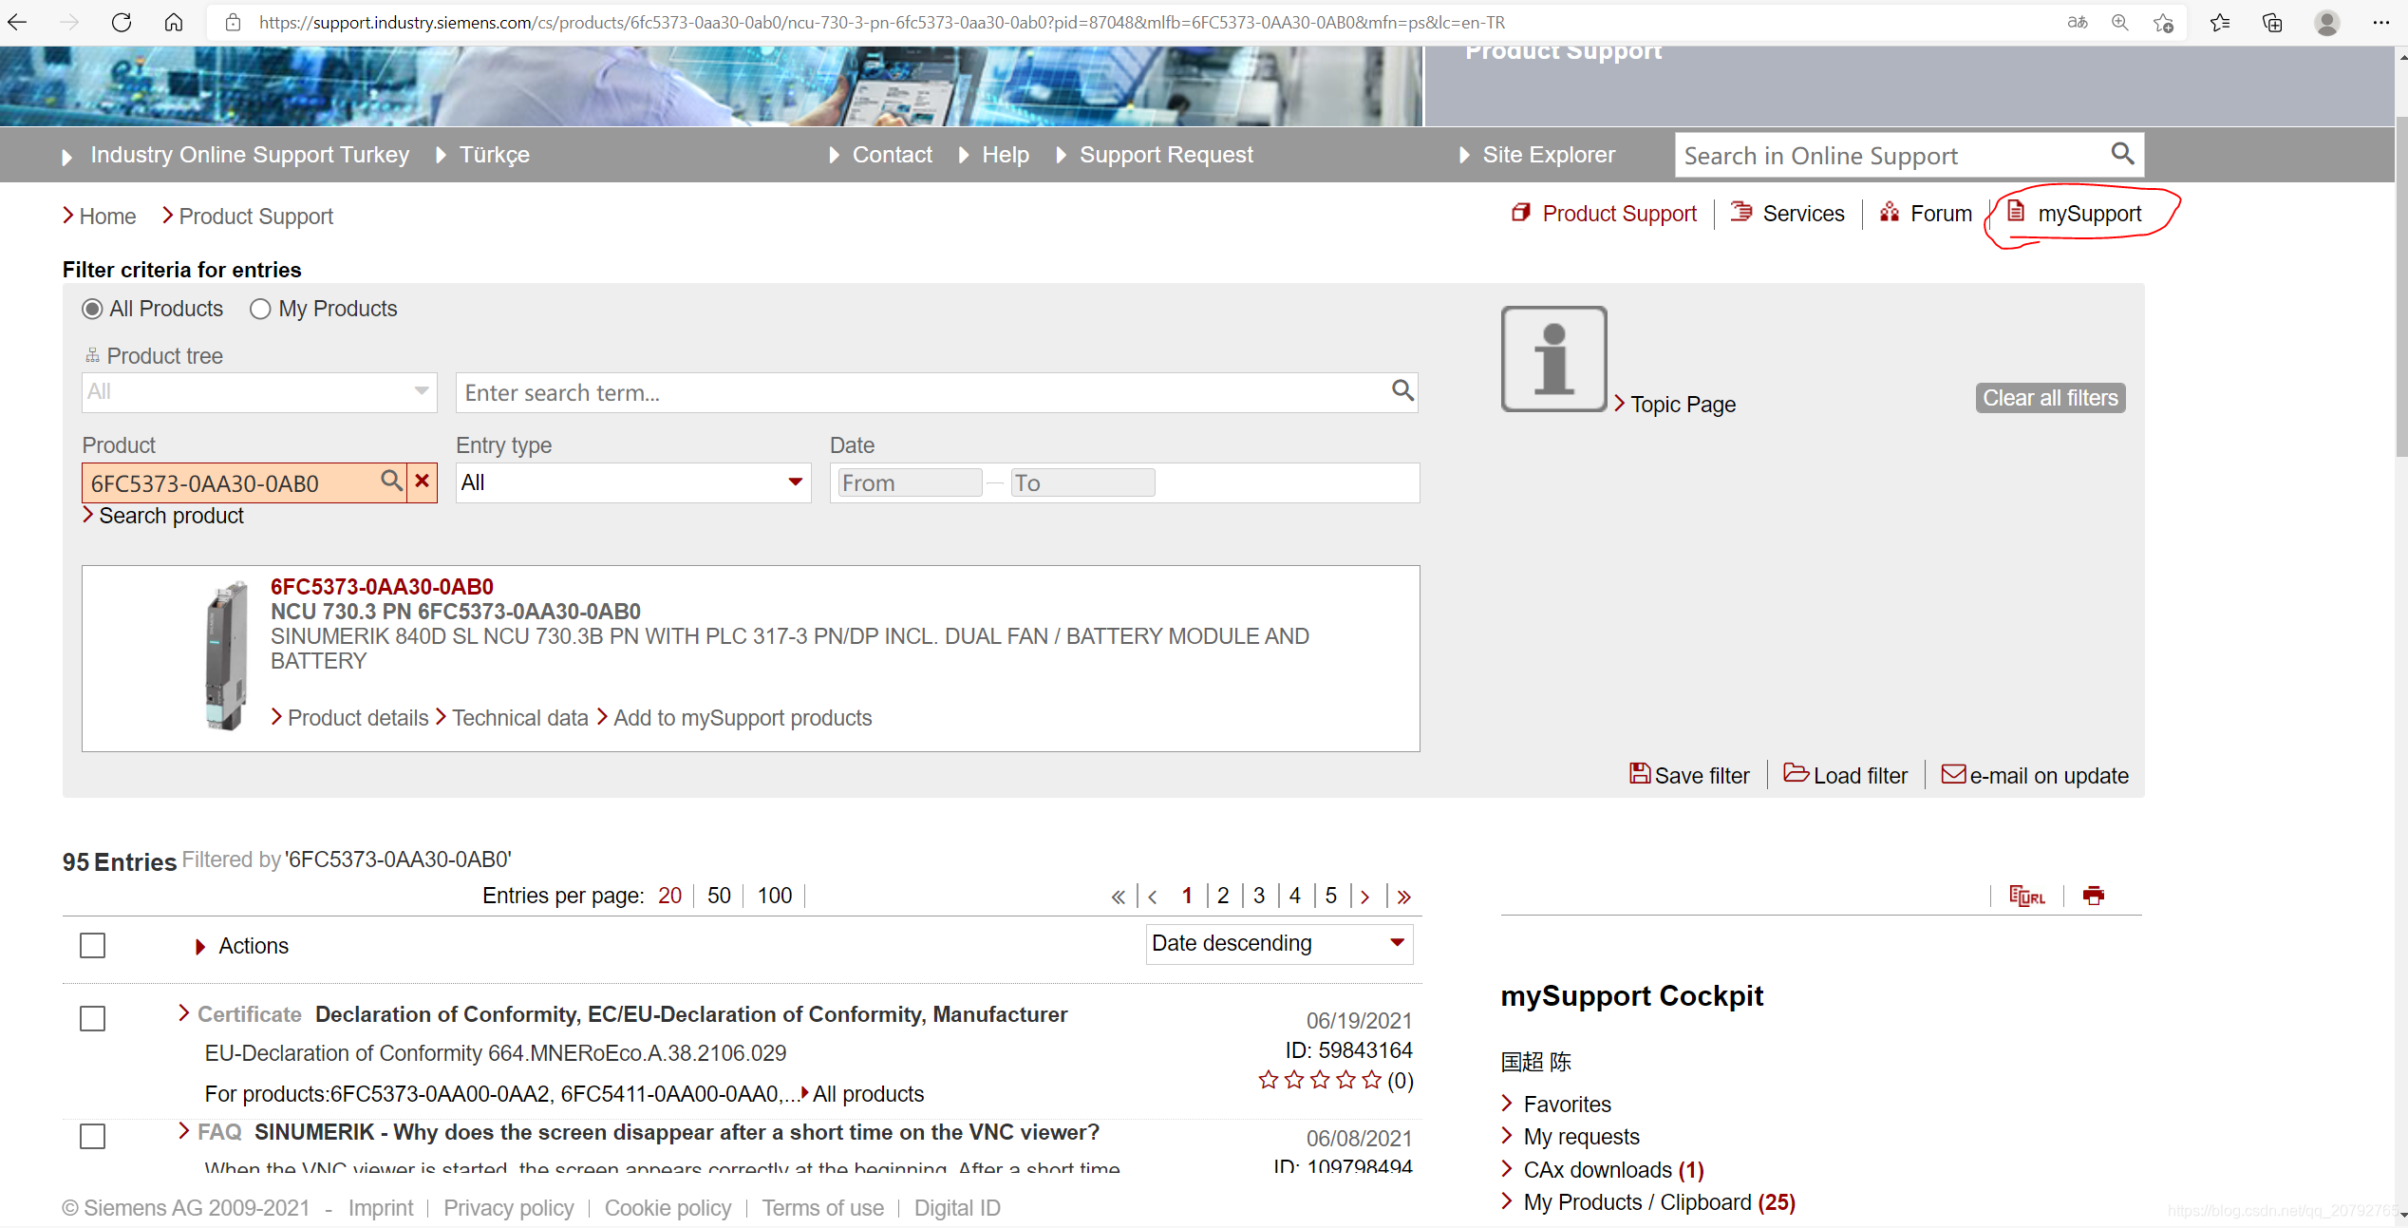Viewport: 2408px width, 1228px height.
Task: Open Favorites in mySupport Cockpit
Action: [x=1556, y=1105]
